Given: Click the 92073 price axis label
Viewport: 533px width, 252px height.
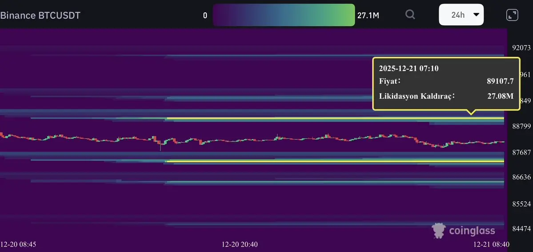Looking at the screenshot, I should click(x=521, y=47).
